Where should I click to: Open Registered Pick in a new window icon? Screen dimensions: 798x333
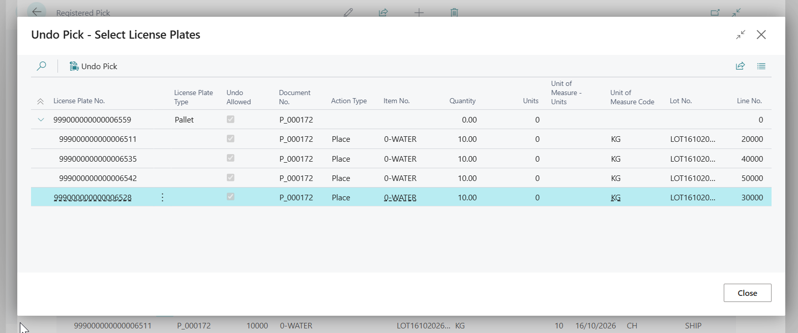click(x=715, y=12)
